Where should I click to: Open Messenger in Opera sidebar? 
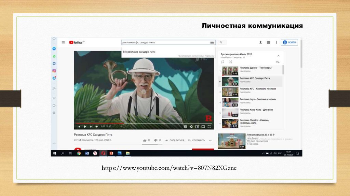(x=54, y=48)
